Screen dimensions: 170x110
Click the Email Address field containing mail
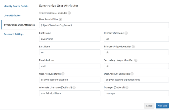click(70, 66)
